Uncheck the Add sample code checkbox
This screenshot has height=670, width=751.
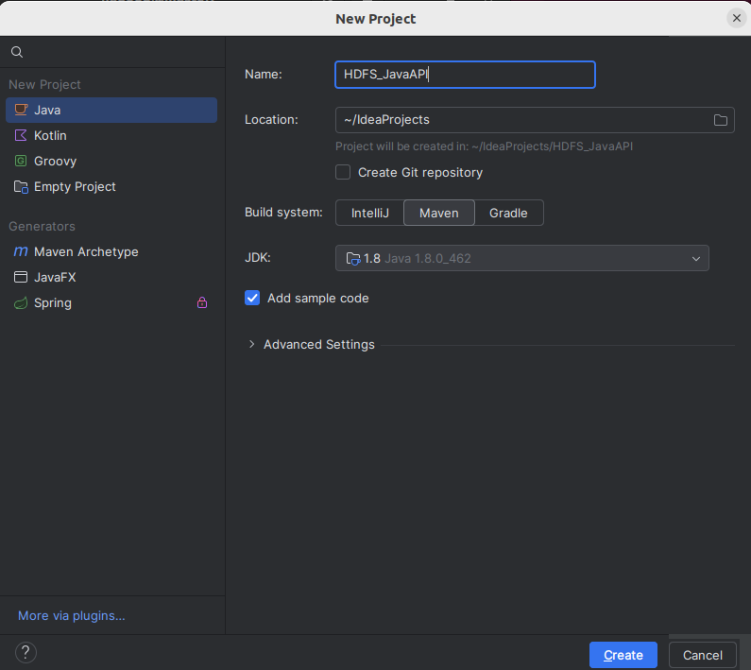tap(252, 298)
